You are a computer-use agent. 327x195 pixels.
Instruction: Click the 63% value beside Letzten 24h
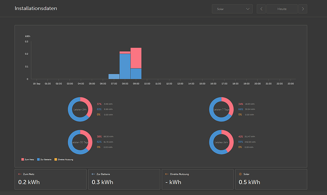tap(99, 109)
